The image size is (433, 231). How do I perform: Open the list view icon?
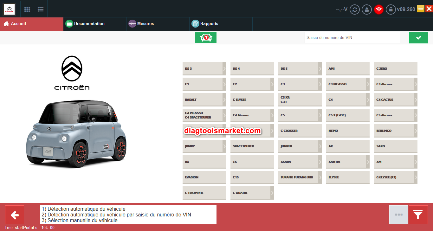(41, 10)
